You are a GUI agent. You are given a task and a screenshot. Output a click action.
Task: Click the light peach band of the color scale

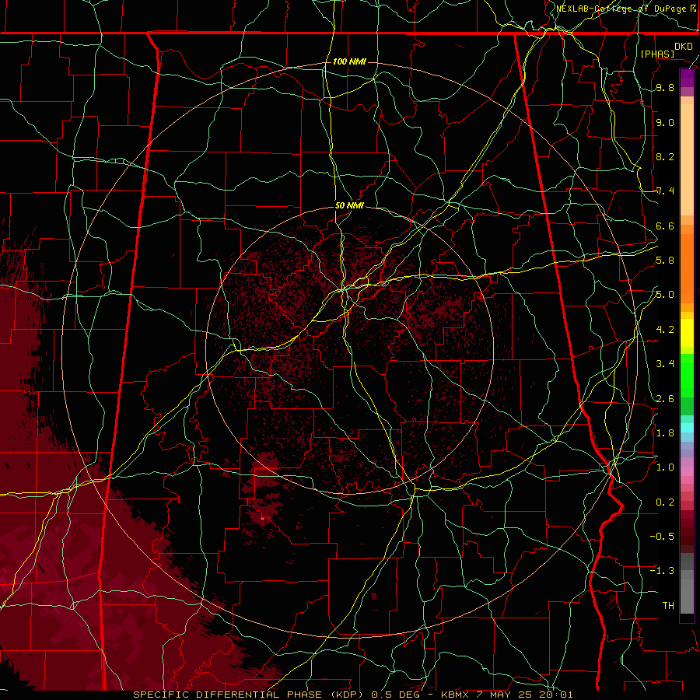coord(687,161)
